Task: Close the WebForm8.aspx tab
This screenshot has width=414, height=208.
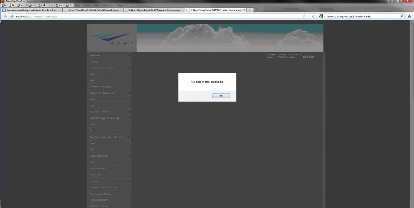Action: click(x=121, y=10)
